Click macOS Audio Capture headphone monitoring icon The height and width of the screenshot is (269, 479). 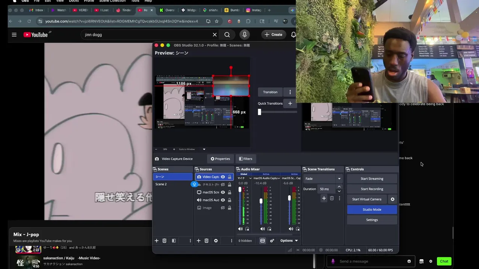[269, 229]
